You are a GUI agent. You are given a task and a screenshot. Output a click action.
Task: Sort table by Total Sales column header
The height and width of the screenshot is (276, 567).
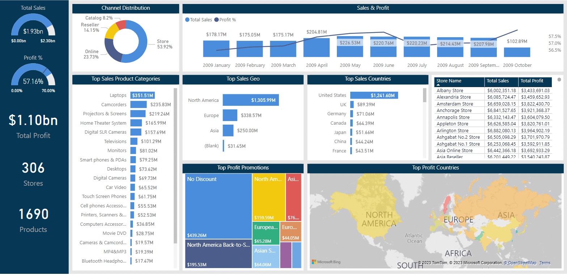coord(498,81)
